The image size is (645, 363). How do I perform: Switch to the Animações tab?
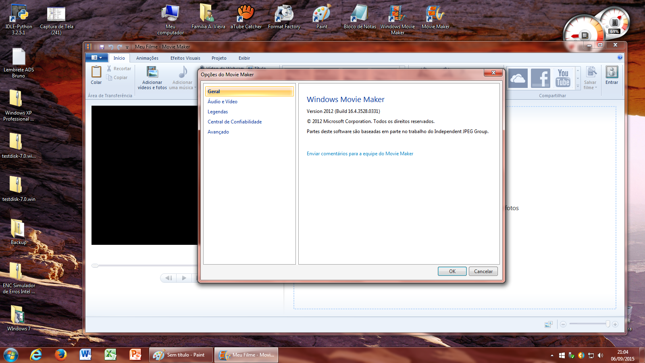pos(147,58)
